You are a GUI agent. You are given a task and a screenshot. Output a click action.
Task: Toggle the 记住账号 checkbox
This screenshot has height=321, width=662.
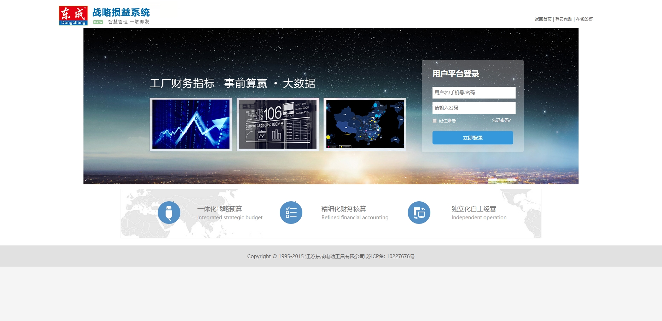(435, 121)
